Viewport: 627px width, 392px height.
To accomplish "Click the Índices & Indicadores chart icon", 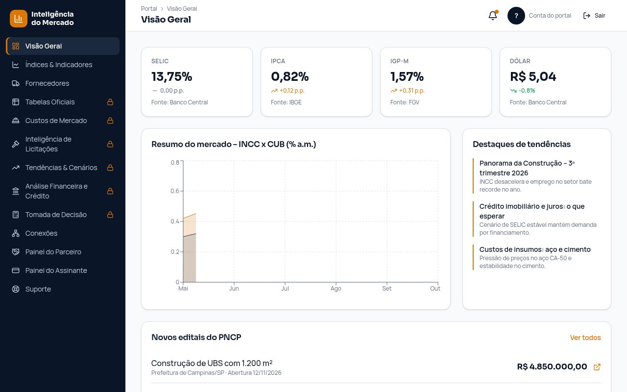I will click(x=16, y=65).
